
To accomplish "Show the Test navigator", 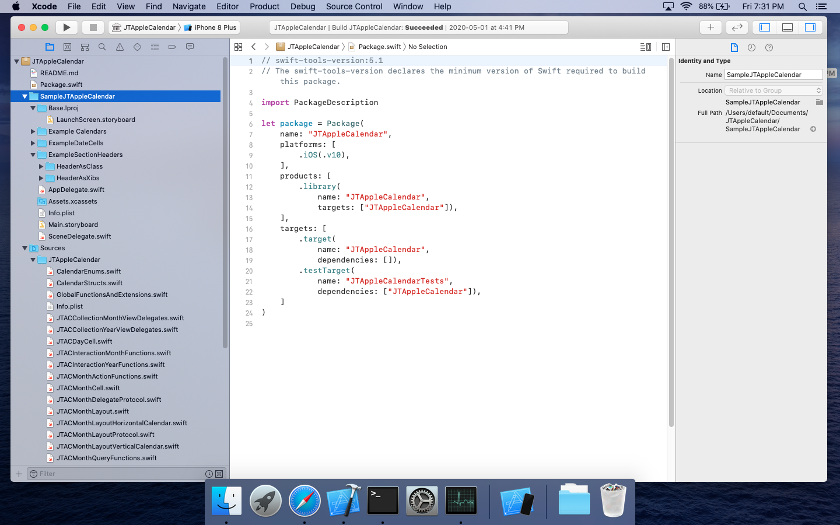I will (137, 47).
